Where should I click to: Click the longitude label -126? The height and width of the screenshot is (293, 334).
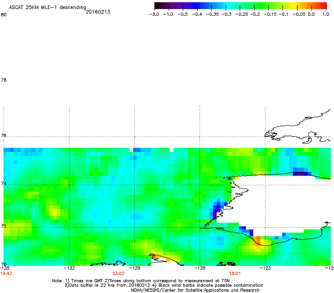click(x=200, y=268)
